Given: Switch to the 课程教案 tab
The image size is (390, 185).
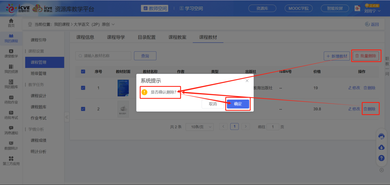Looking at the screenshot, I should pos(177,37).
